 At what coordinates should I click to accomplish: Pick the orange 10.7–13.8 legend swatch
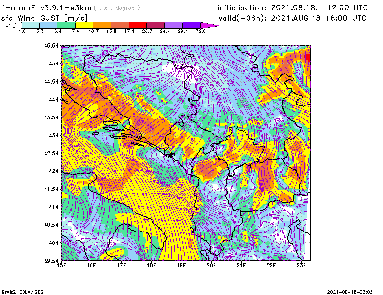102,25
